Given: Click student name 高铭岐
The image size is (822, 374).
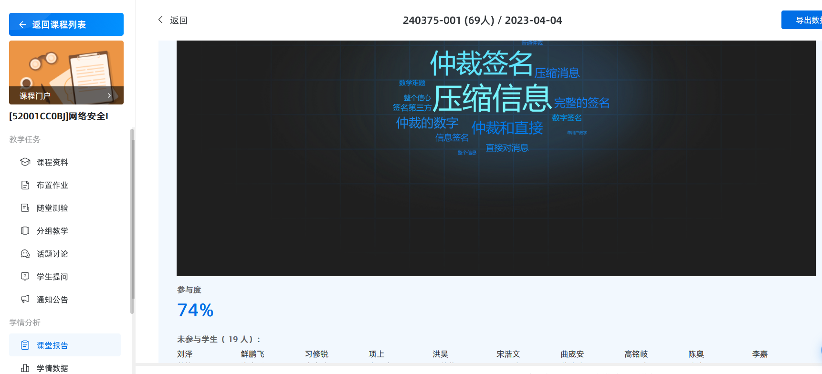Looking at the screenshot, I should 636,354.
